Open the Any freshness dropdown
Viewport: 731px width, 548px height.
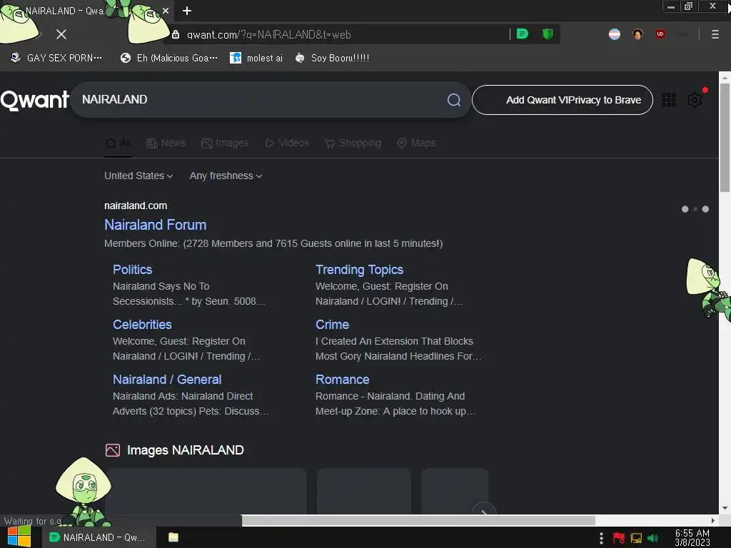point(226,176)
